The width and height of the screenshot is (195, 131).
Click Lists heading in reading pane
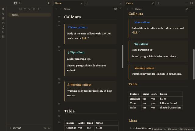click(x=133, y=121)
